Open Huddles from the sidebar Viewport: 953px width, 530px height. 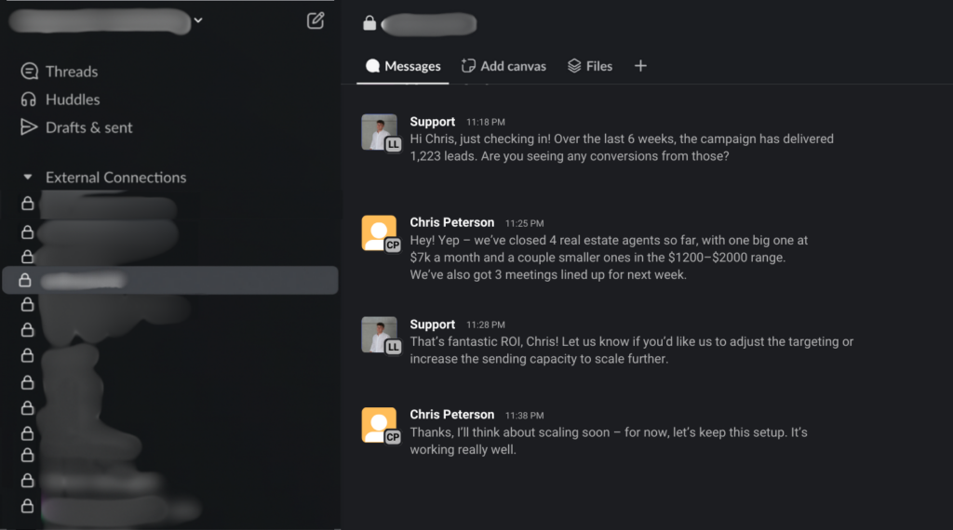pos(72,99)
